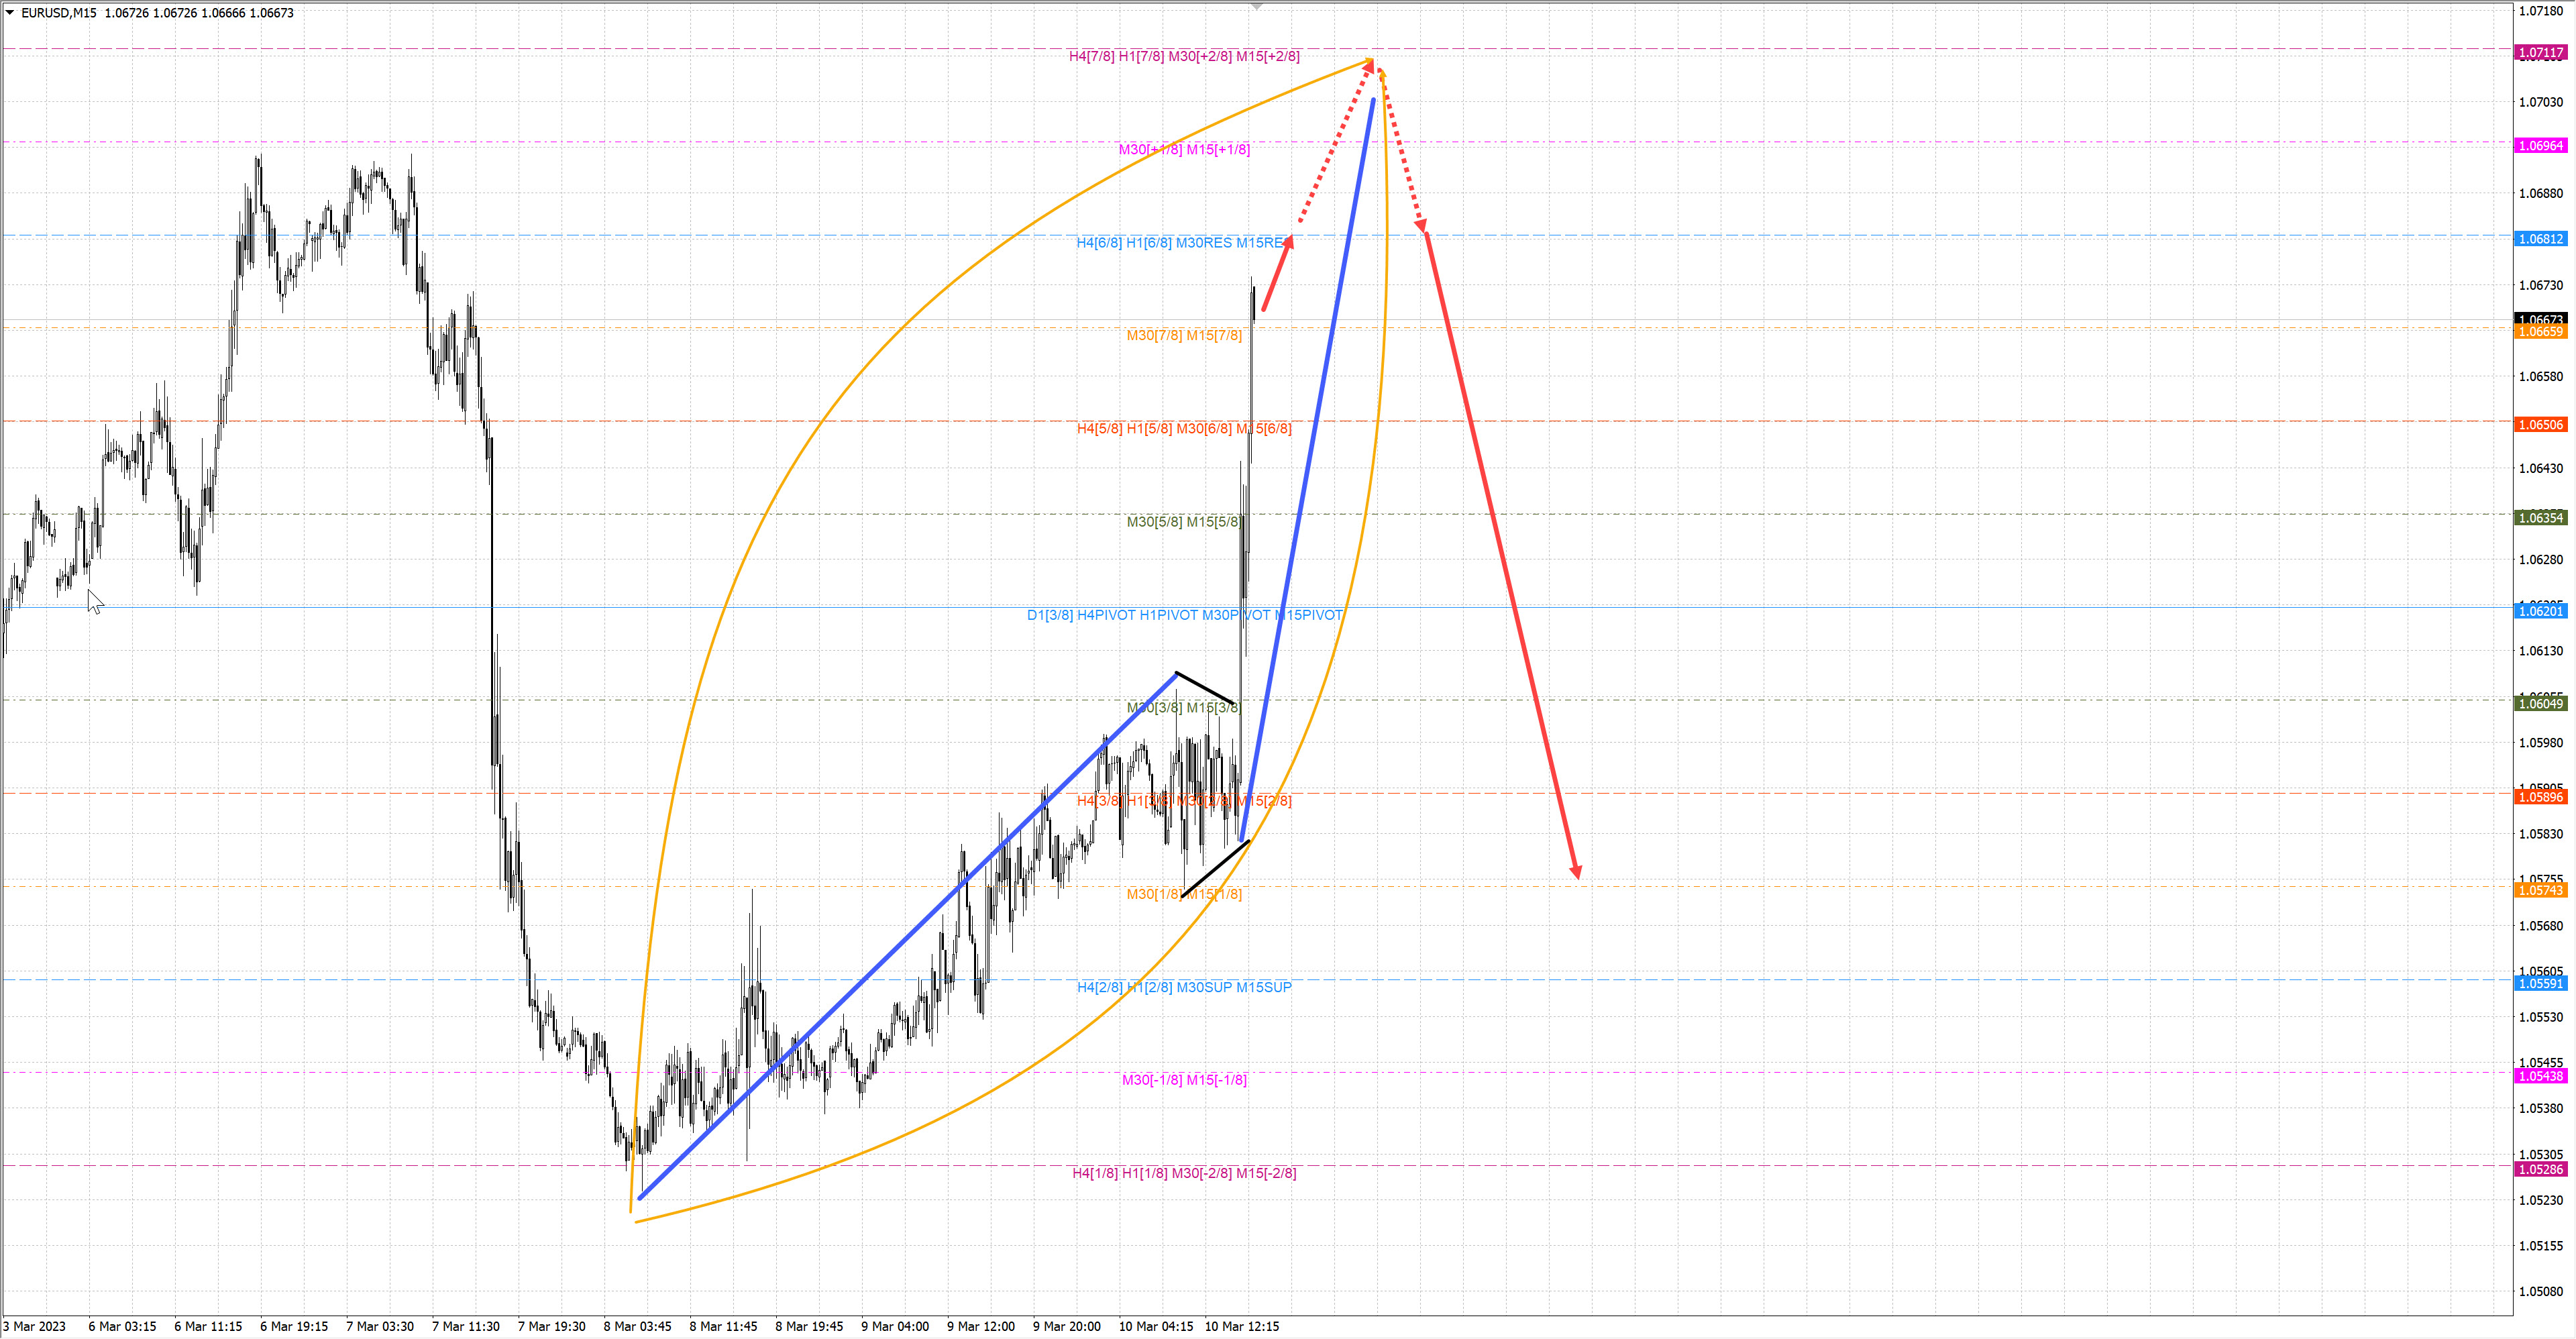The image size is (2576, 1339).
Task: Expand the EURUSD,M15 one-click trading triangle
Action: pos(10,13)
